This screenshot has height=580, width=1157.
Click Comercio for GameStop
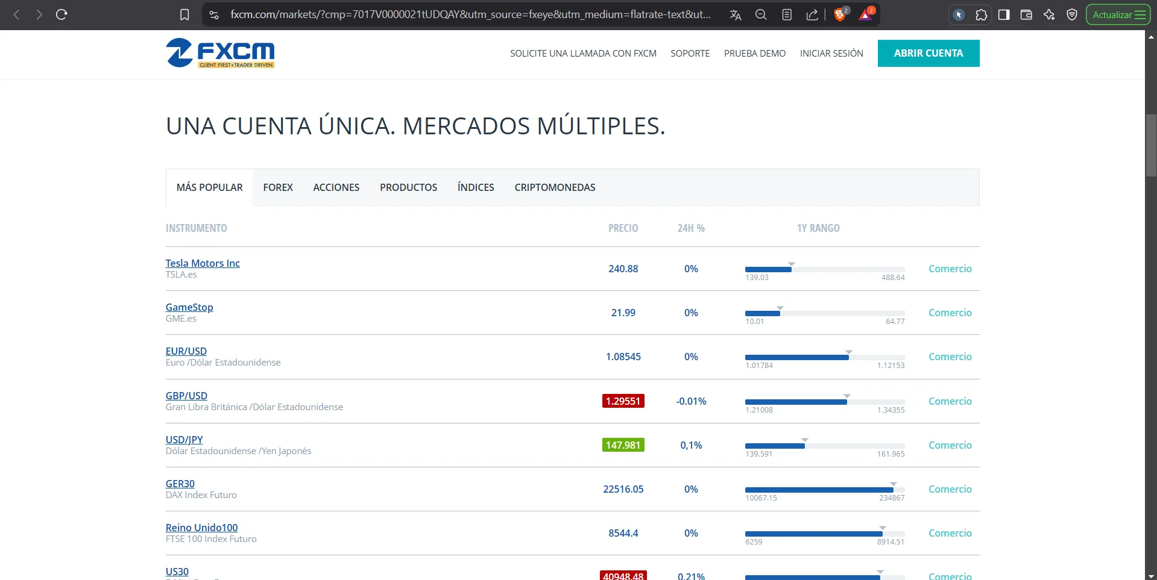tap(950, 313)
